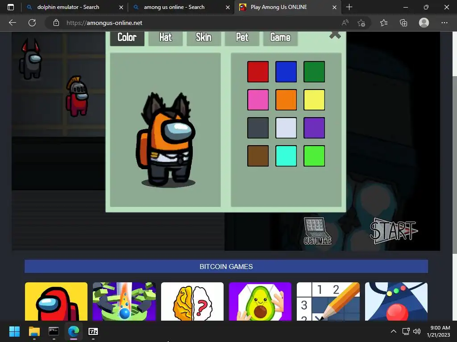This screenshot has width=457, height=342.
Task: Open the Skin tab
Action: point(204,38)
